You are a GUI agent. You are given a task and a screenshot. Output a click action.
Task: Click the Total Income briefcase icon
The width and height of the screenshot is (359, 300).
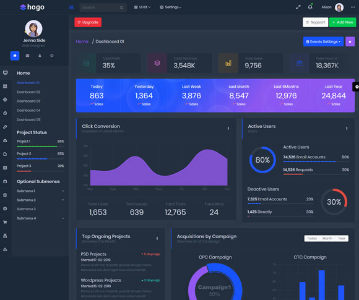coord(300,63)
